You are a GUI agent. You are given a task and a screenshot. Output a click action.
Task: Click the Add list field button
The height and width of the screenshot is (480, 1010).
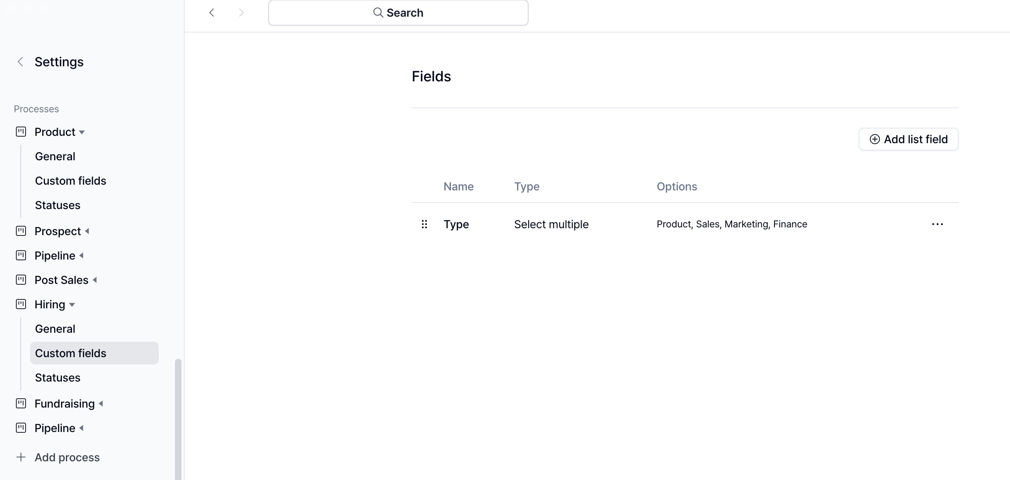coord(908,139)
